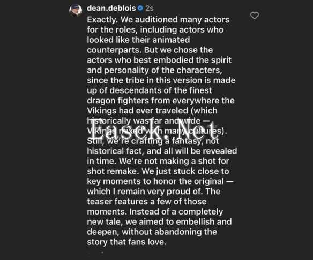This screenshot has height=260, width=313.
Task: Select the line "teaser features a few of those"
Action: [147, 202]
